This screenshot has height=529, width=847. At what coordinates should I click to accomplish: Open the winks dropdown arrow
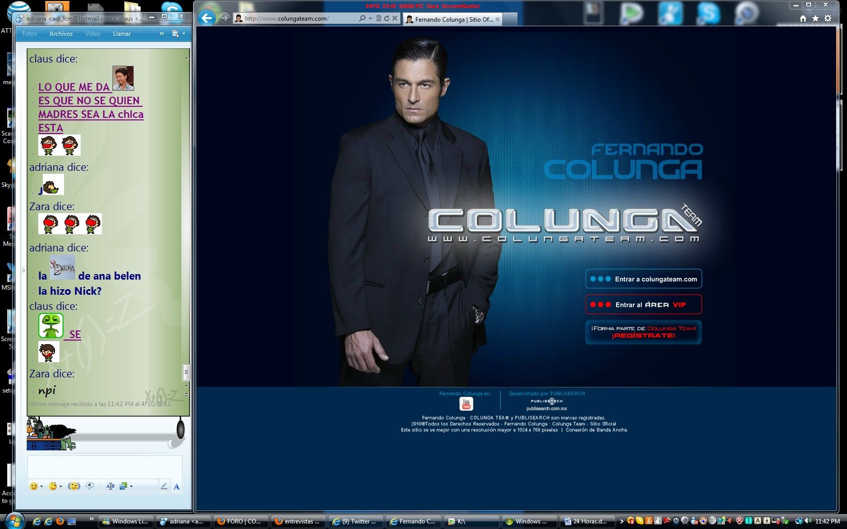61,487
